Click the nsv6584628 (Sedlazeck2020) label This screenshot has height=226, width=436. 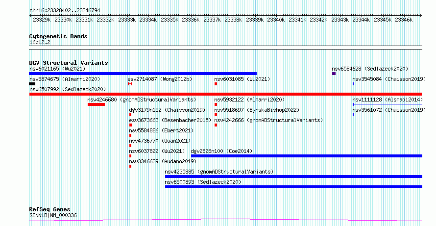tap(370, 69)
